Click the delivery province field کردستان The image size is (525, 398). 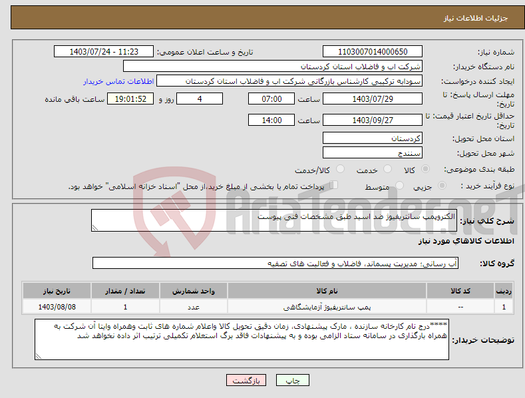point(373,138)
